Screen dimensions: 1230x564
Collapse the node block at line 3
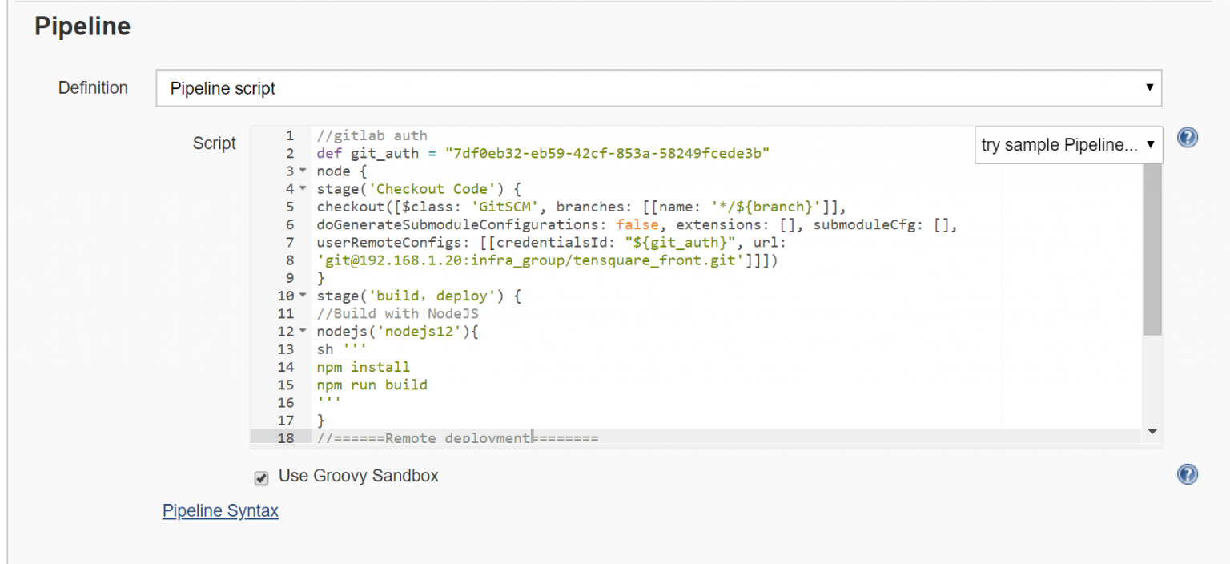pos(301,171)
